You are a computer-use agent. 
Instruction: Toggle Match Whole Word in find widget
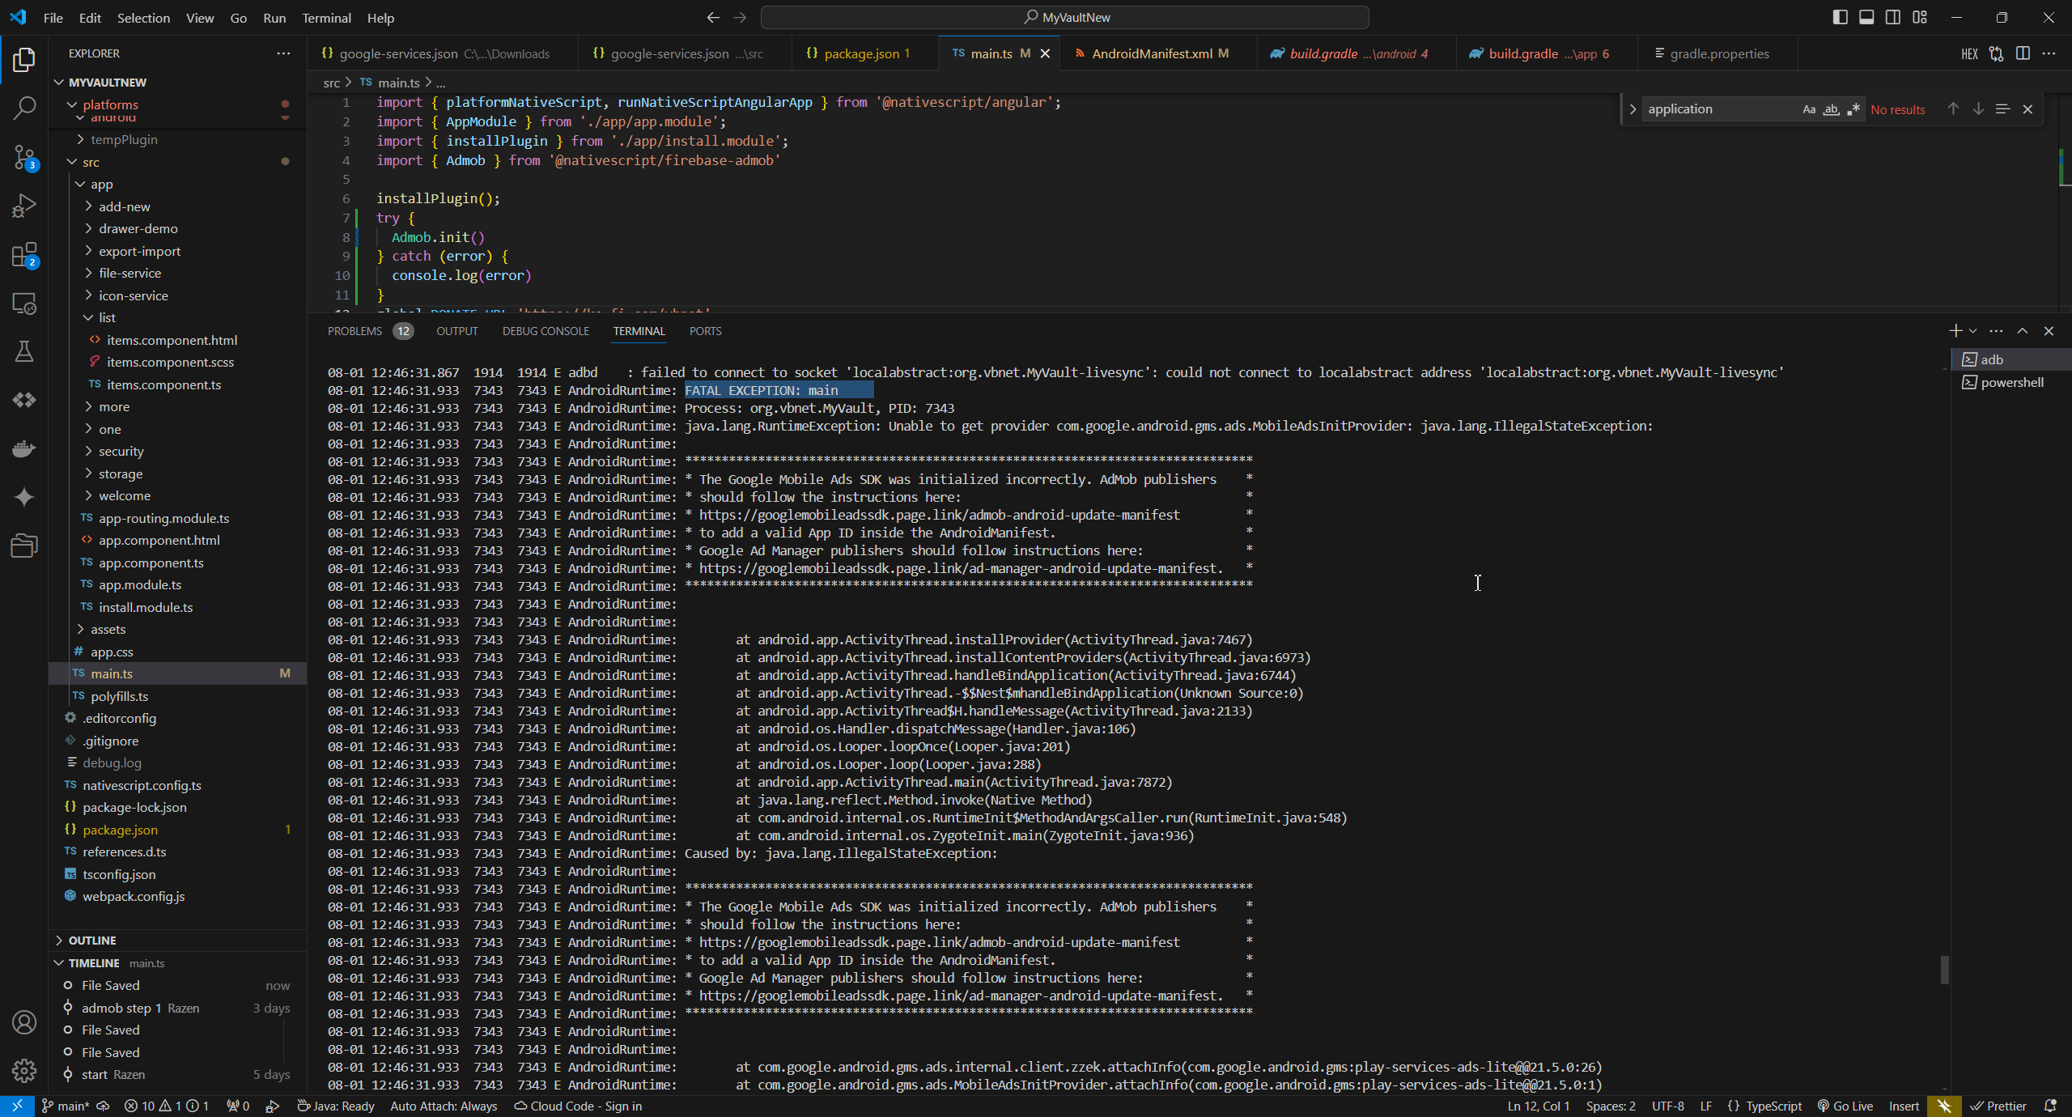click(1831, 109)
